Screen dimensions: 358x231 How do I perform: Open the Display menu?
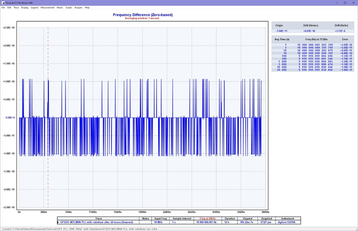(25, 7)
